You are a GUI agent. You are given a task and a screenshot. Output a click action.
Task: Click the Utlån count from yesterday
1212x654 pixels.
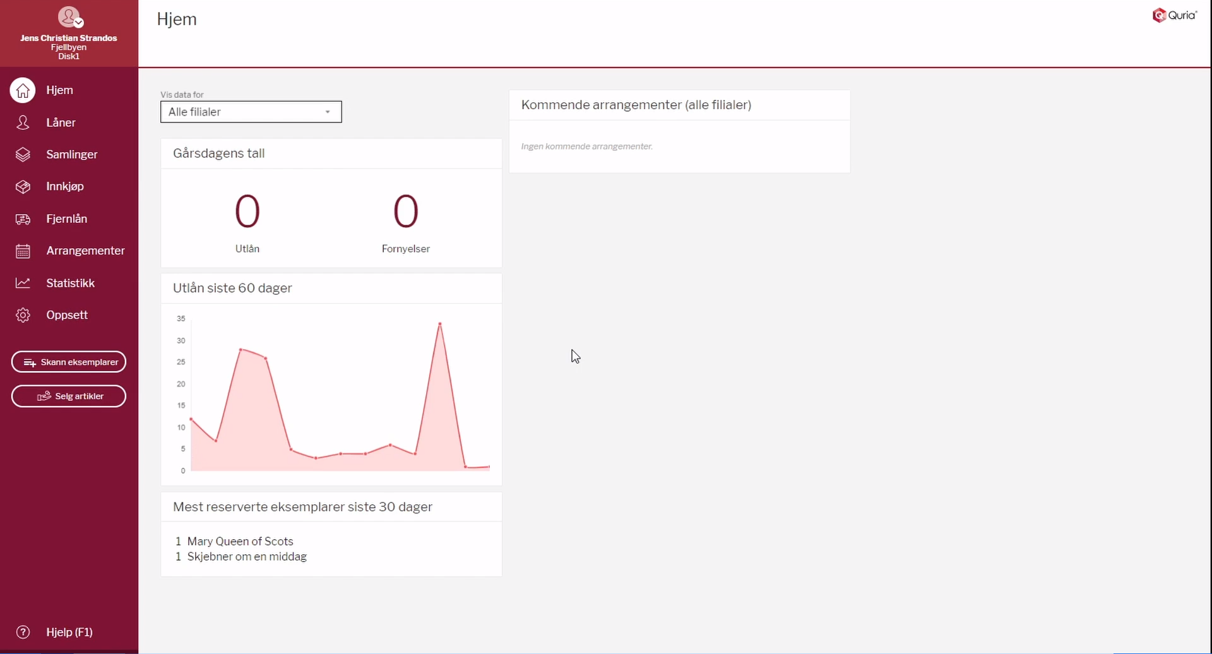(247, 211)
